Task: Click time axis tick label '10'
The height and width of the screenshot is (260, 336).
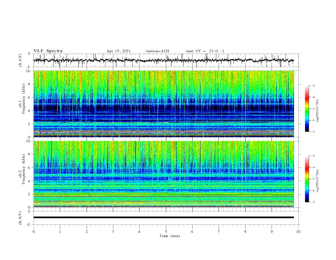Action: pos(298,232)
